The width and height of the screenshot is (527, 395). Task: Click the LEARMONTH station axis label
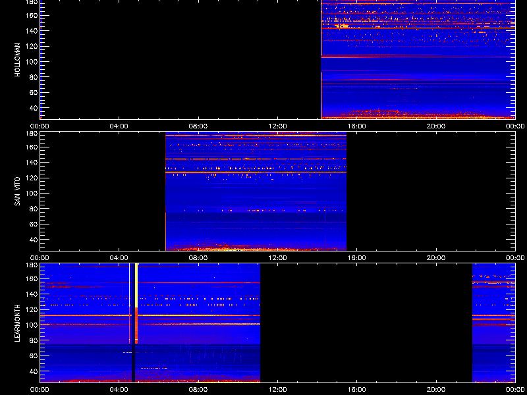pyautogui.click(x=18, y=323)
